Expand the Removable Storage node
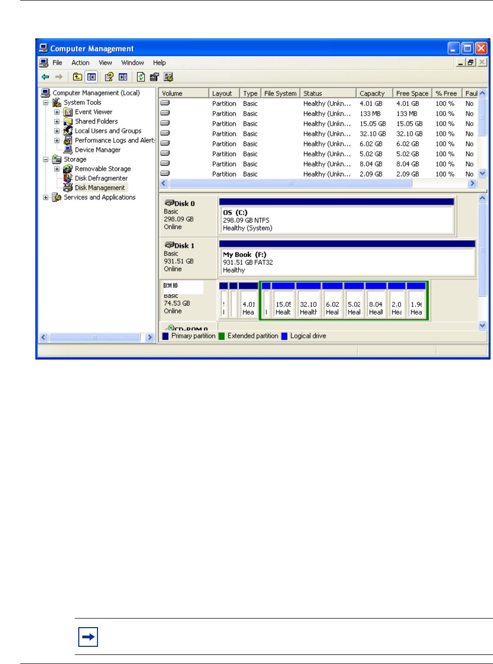The image size is (493, 664). pyautogui.click(x=57, y=169)
